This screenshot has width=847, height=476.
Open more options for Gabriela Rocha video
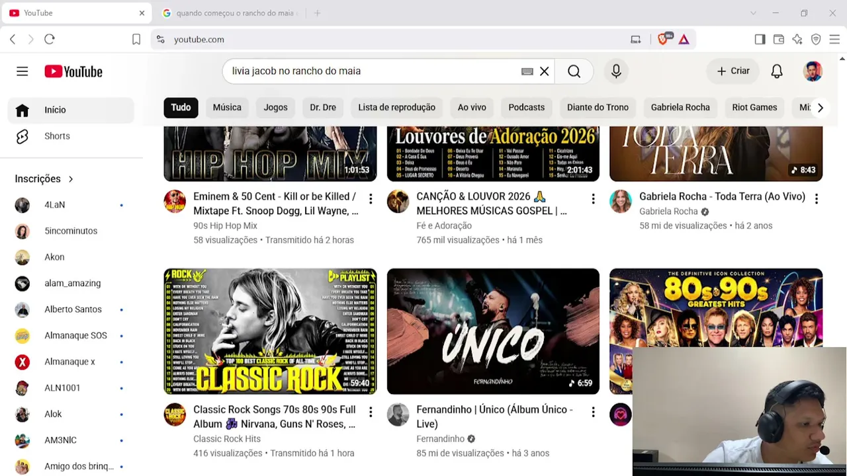(x=816, y=198)
